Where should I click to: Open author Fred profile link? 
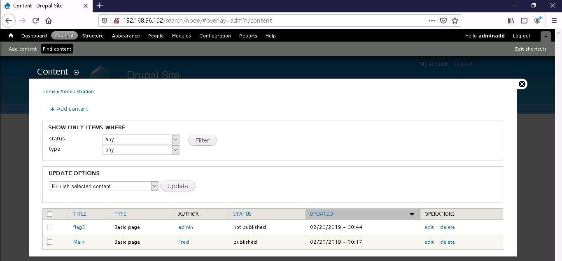pos(184,242)
